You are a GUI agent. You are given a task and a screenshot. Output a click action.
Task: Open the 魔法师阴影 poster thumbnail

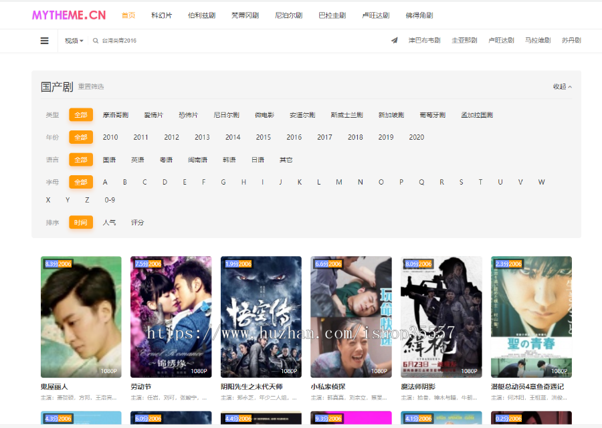click(441, 316)
